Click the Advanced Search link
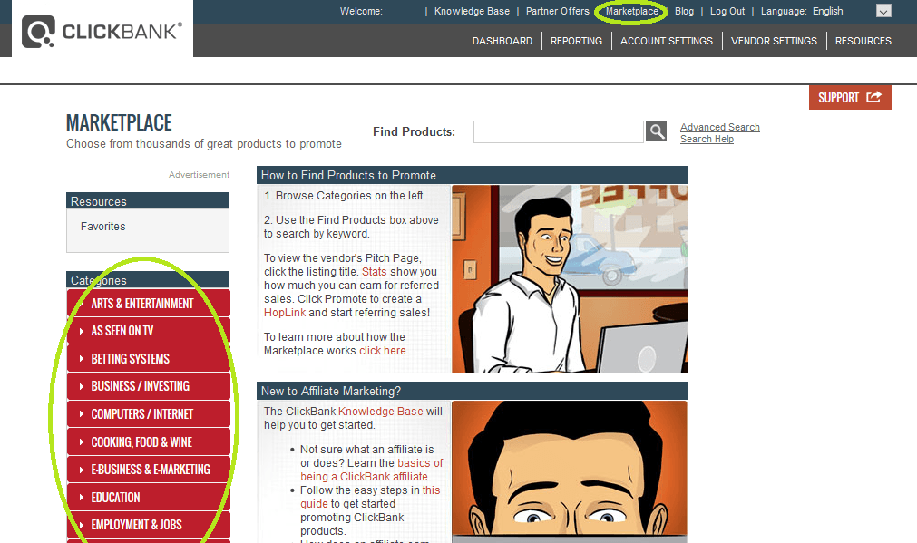917x543 pixels. [719, 127]
